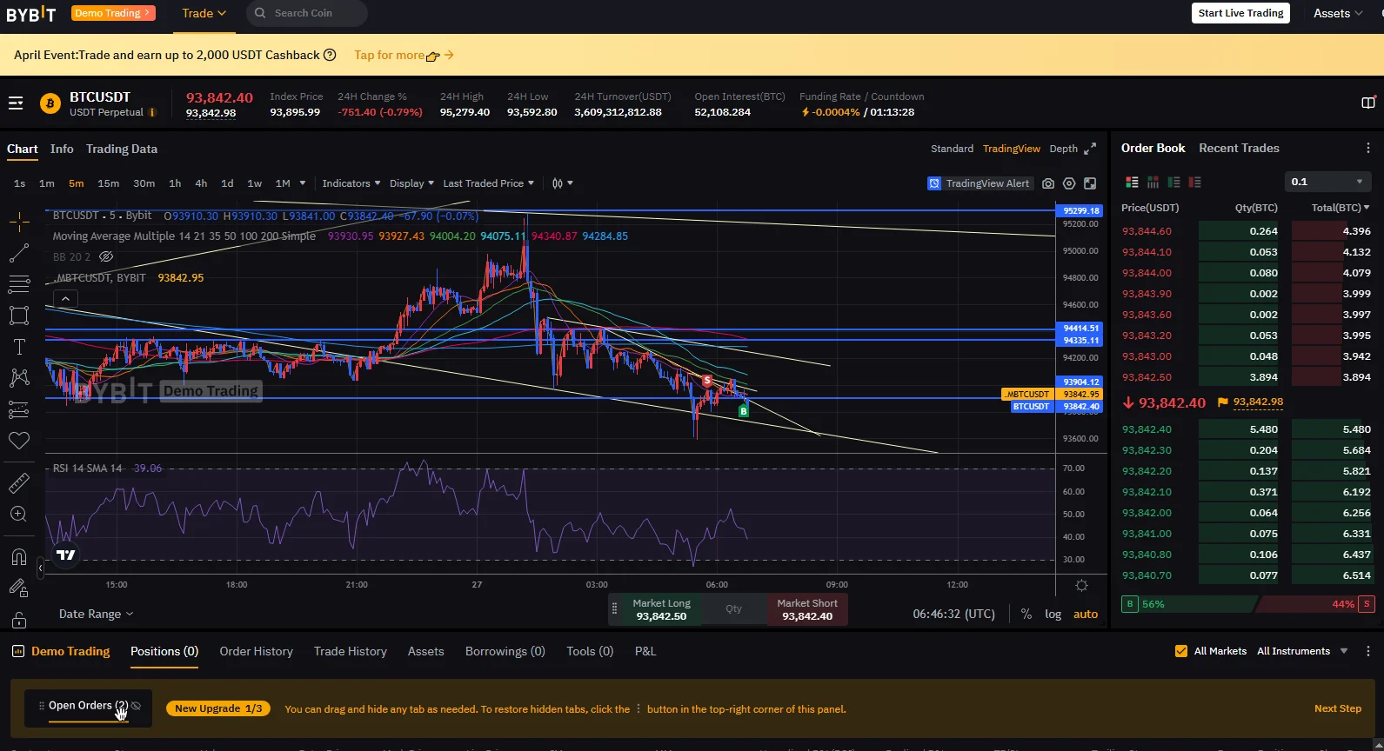
Task: Open USDT Perpetual info icon
Action: tap(152, 112)
